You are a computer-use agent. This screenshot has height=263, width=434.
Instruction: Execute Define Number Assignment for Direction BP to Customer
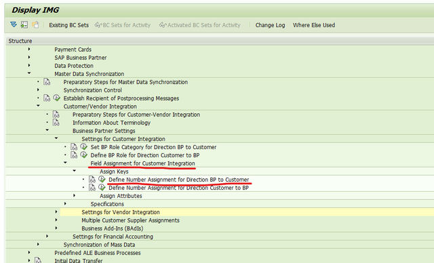click(x=102, y=179)
